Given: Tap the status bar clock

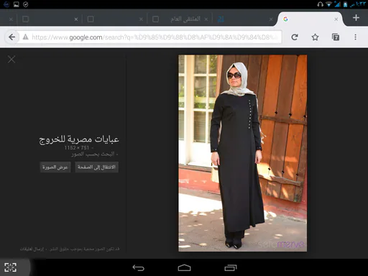Looking at the screenshot, I should (x=358, y=4).
